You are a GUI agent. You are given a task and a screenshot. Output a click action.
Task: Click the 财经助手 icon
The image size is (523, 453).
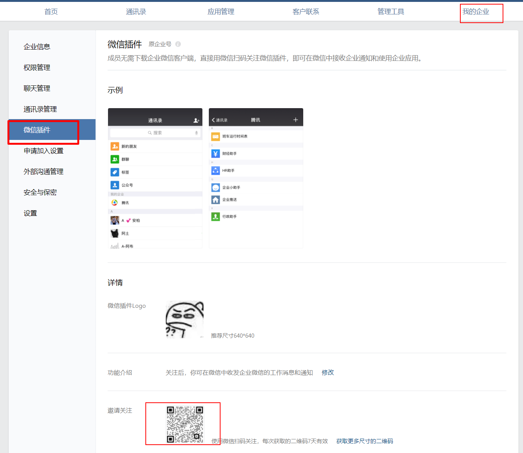(216, 154)
